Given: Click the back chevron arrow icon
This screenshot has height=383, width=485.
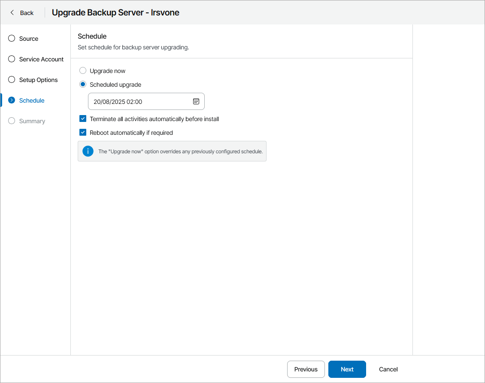Looking at the screenshot, I should coord(12,12).
